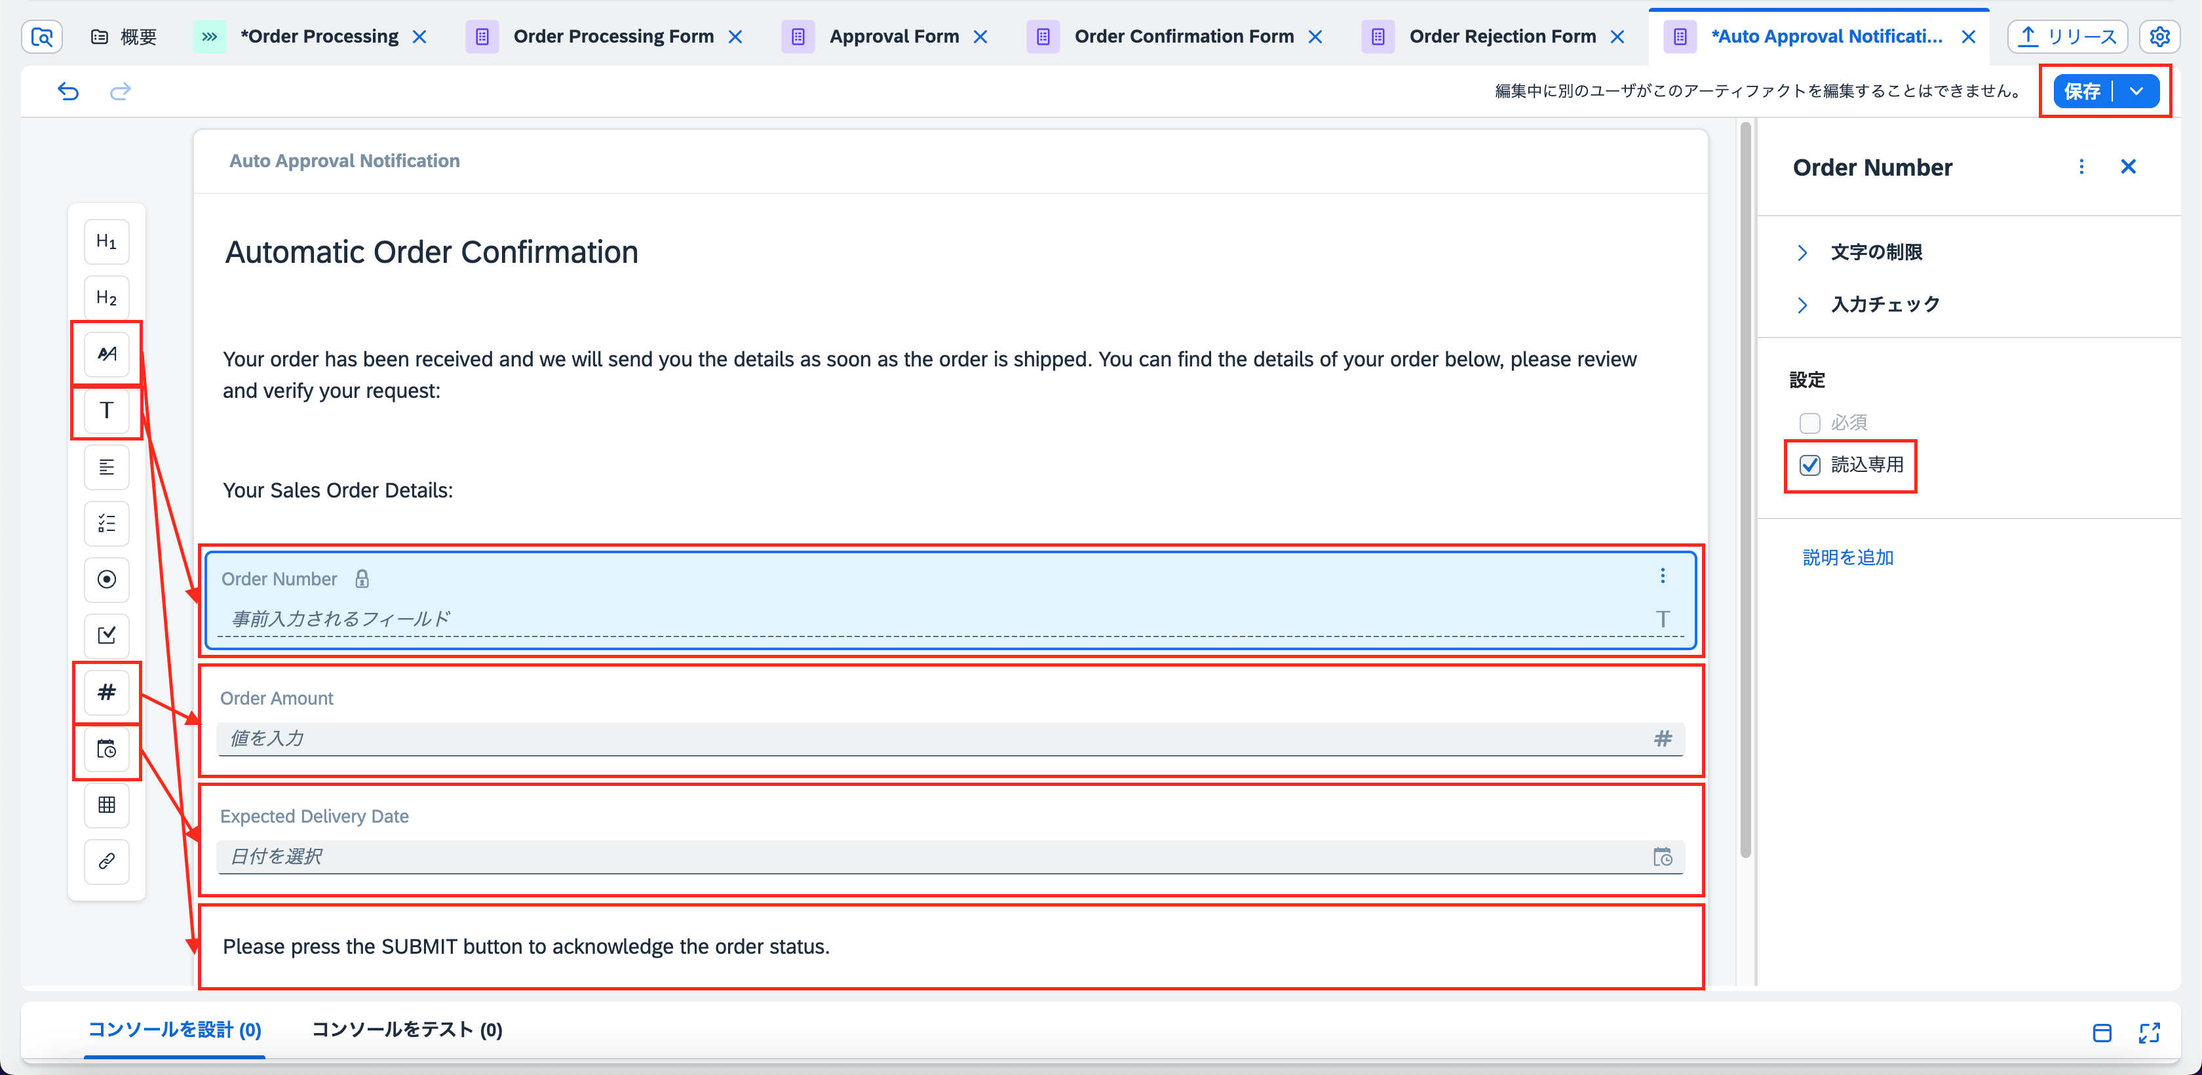Check the 必須 checkbox
The width and height of the screenshot is (2202, 1075).
1809,423
